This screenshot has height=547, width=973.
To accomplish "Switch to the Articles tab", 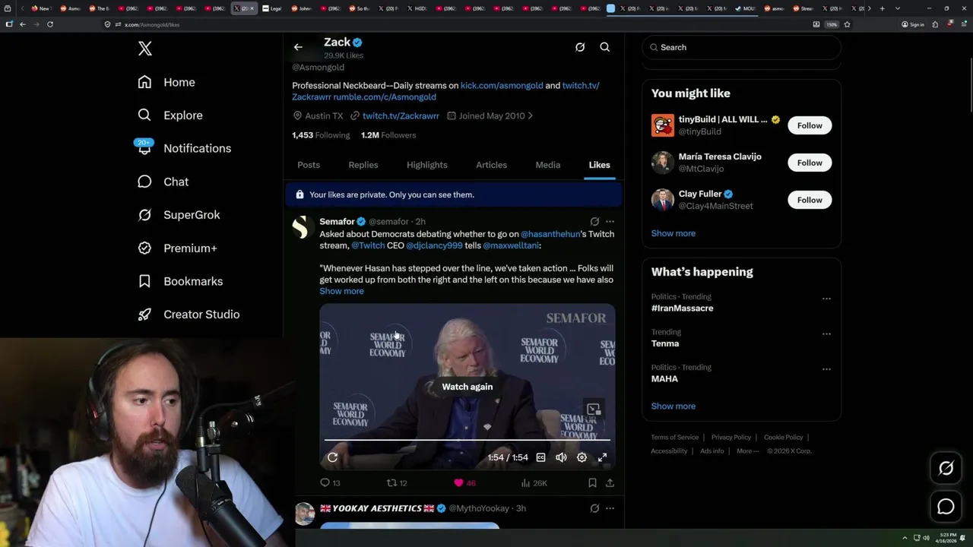I will point(491,165).
